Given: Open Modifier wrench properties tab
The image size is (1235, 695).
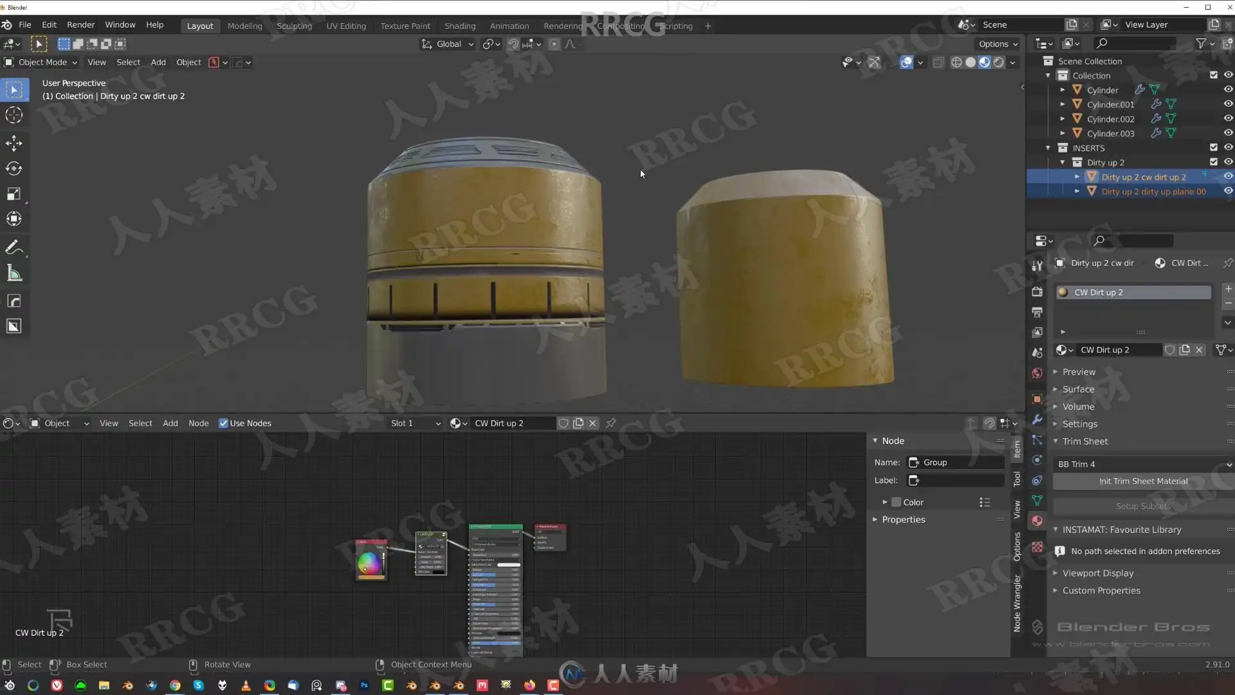Looking at the screenshot, I should click(1037, 419).
